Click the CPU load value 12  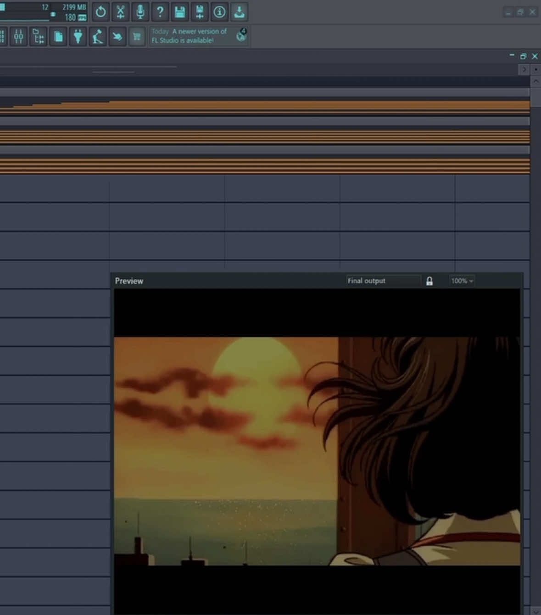45,7
